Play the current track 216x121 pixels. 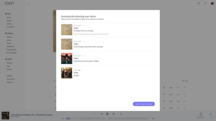click(x=108, y=114)
